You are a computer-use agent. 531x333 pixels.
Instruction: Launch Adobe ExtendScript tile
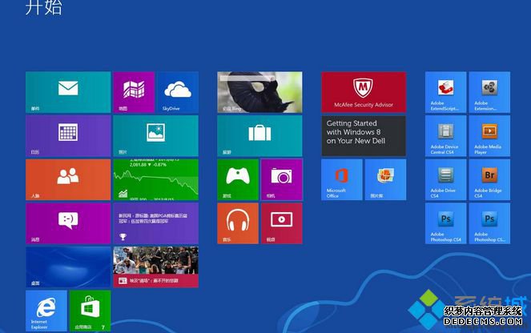pyautogui.click(x=445, y=92)
